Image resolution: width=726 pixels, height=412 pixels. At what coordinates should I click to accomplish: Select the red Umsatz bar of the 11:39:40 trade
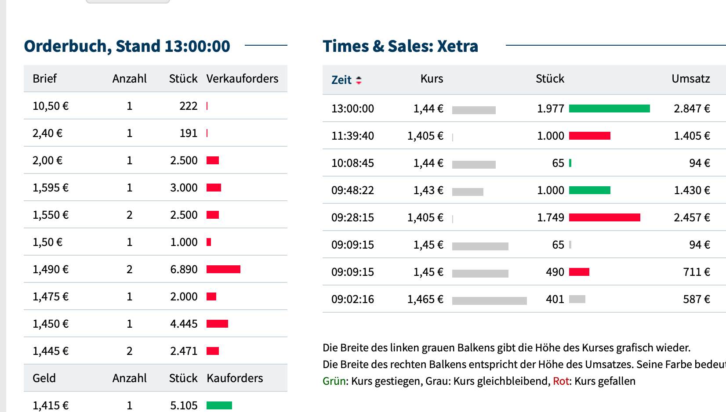click(590, 136)
